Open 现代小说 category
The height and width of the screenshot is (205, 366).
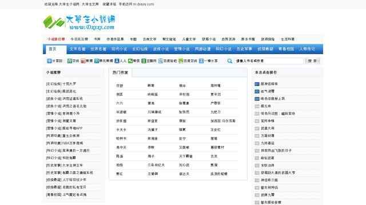coord(119,49)
